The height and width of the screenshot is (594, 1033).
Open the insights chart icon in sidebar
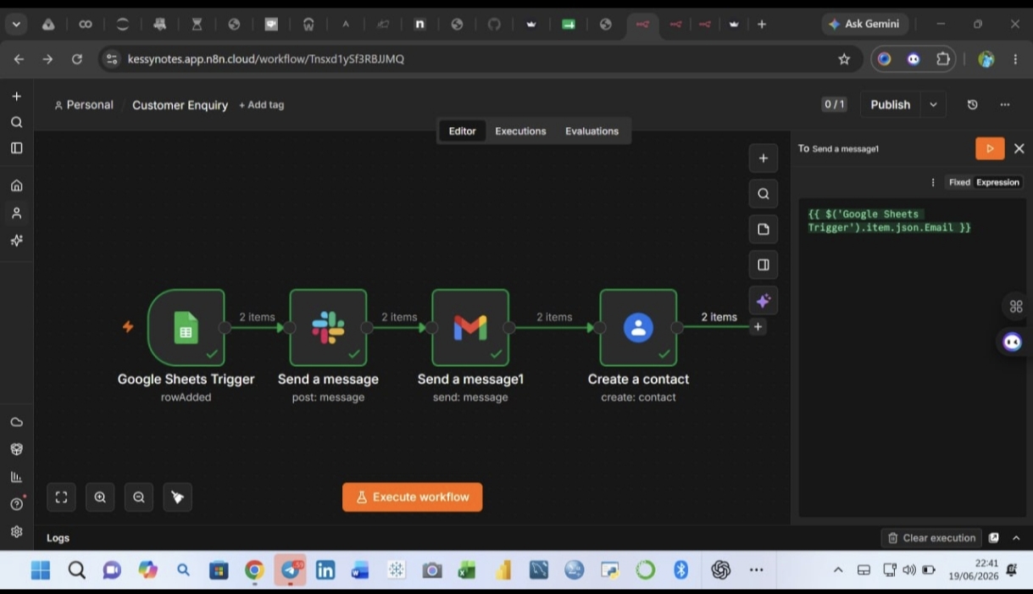click(16, 477)
